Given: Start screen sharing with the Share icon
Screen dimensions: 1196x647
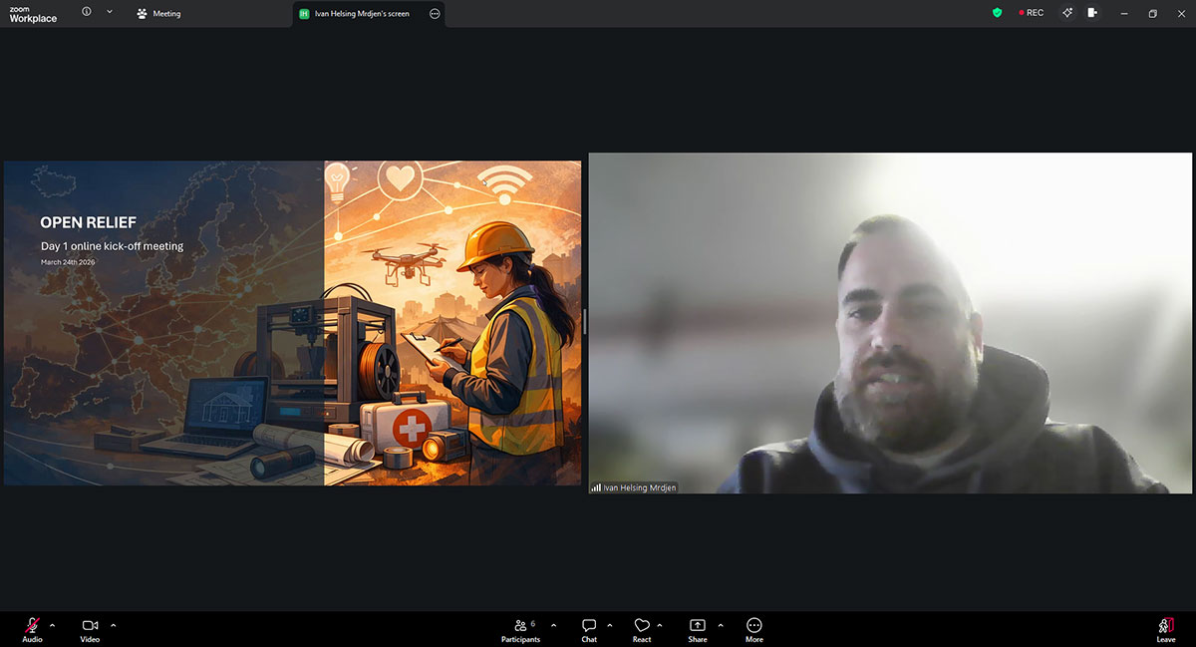Looking at the screenshot, I should click(698, 625).
